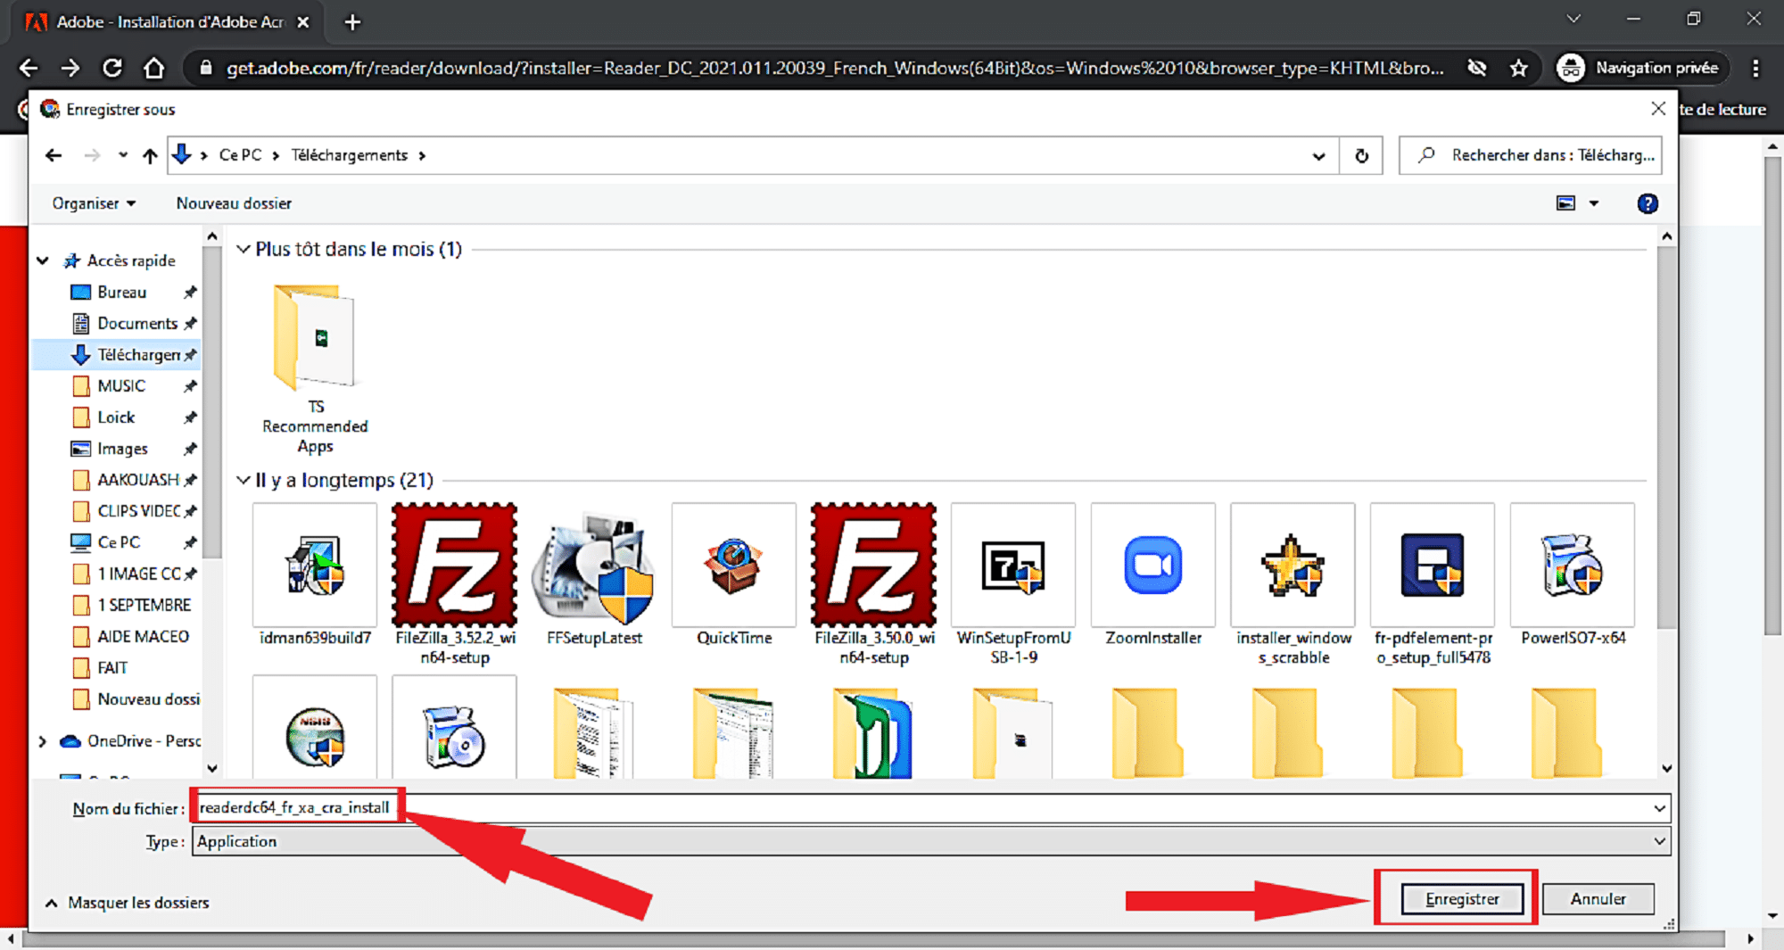Go up one folder level

150,155
